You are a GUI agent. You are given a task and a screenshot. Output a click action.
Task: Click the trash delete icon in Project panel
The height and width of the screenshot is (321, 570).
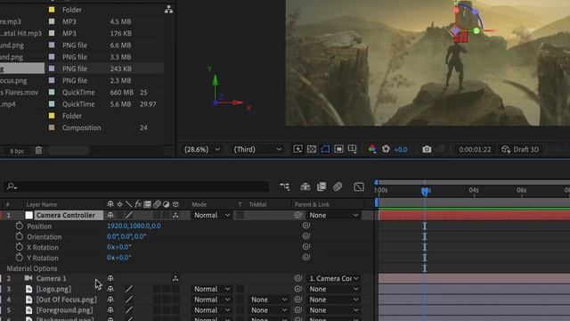[38, 151]
